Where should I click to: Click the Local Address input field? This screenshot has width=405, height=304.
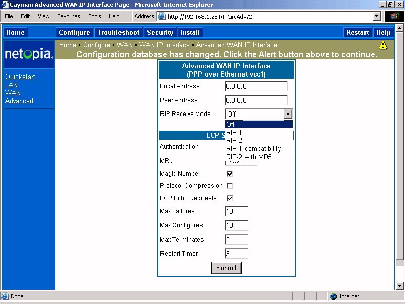tap(256, 86)
